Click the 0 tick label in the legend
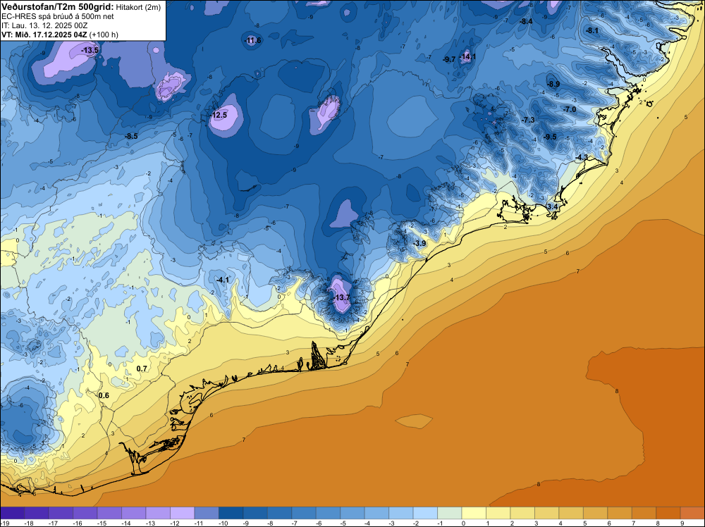705x527 pixels. pyautogui.click(x=463, y=523)
